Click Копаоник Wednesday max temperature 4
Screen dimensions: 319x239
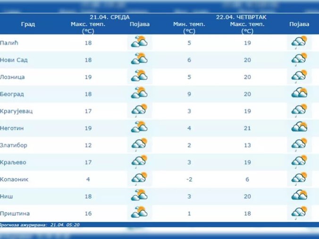(x=88, y=179)
